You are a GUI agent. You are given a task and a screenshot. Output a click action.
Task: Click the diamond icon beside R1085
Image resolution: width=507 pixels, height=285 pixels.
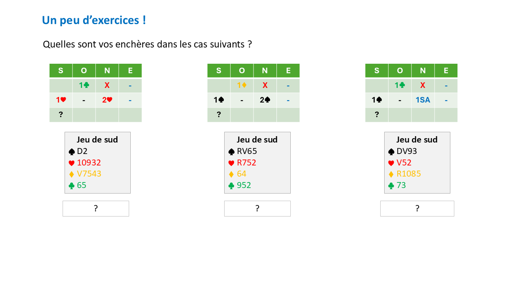[391, 174]
